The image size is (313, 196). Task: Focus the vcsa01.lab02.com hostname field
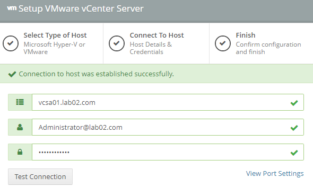[168, 102]
